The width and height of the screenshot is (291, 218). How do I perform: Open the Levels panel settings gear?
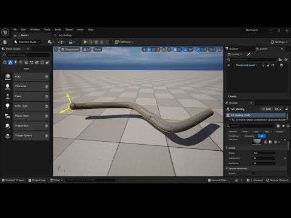[286, 59]
